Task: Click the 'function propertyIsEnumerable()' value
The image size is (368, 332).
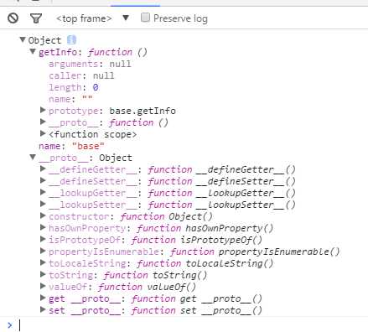Action: 255,252
